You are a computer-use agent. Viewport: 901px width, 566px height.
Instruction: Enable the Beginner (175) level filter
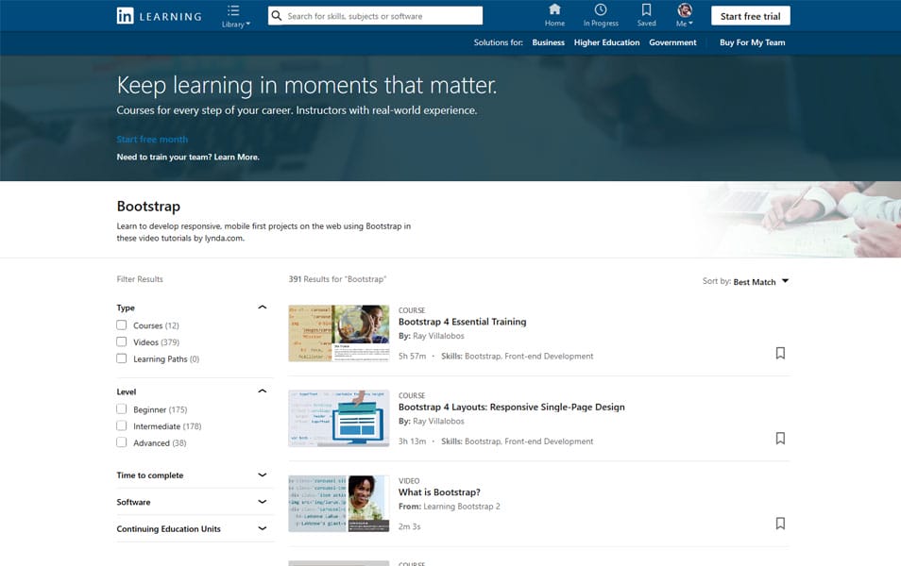coord(121,408)
